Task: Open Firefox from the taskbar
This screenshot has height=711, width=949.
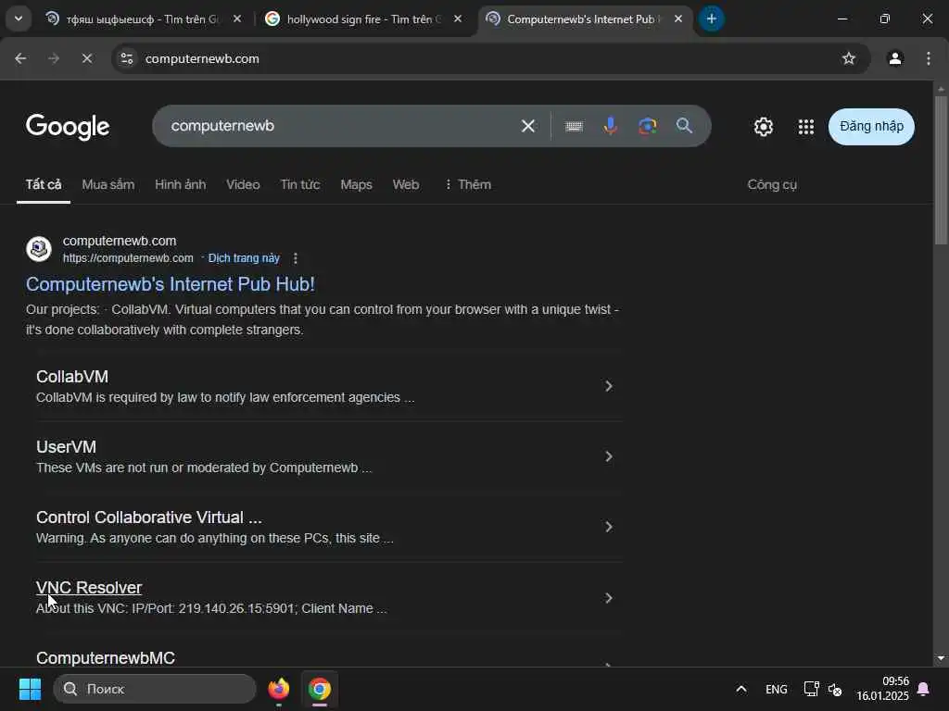Action: pyautogui.click(x=278, y=689)
